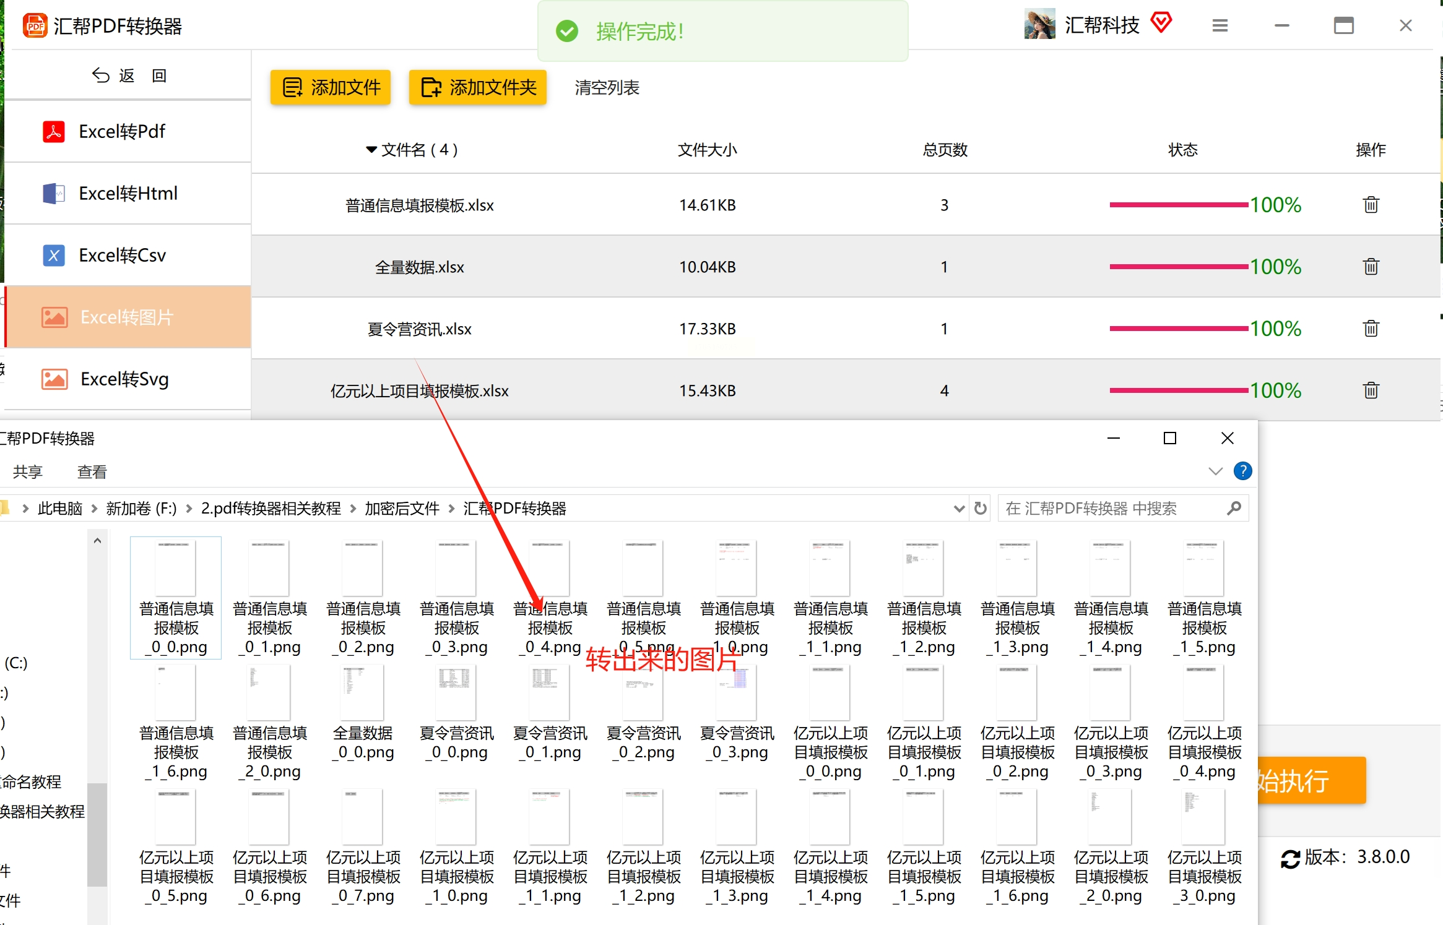Select Excel转Html in sidebar
This screenshot has height=925, width=1443.
[128, 194]
